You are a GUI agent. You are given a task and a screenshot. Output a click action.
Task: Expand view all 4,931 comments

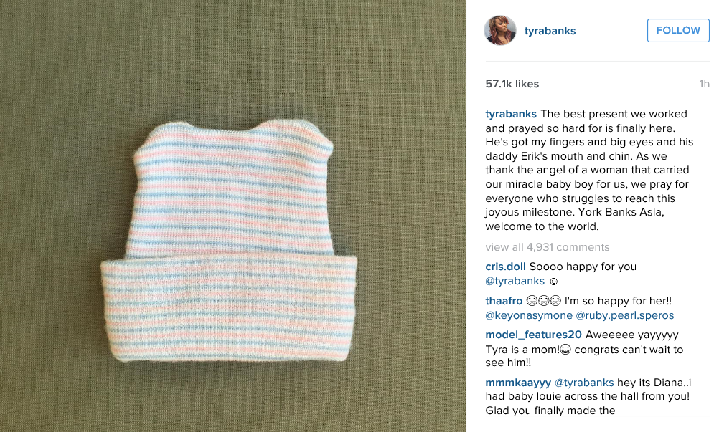547,247
